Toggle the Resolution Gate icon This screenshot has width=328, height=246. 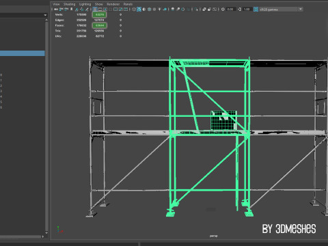[105, 10]
